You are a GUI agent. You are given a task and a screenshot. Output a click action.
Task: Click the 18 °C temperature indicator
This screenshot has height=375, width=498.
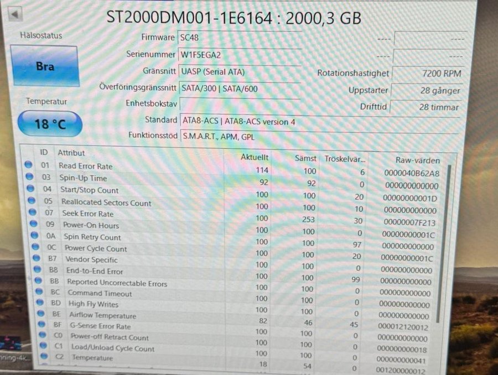(50, 124)
